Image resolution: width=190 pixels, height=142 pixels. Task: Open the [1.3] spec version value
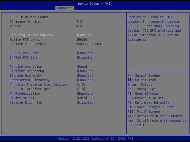pyautogui.click(x=81, y=85)
